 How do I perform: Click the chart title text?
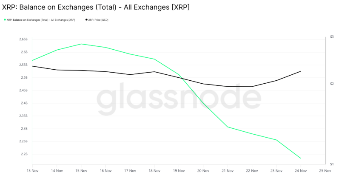tap(91, 8)
